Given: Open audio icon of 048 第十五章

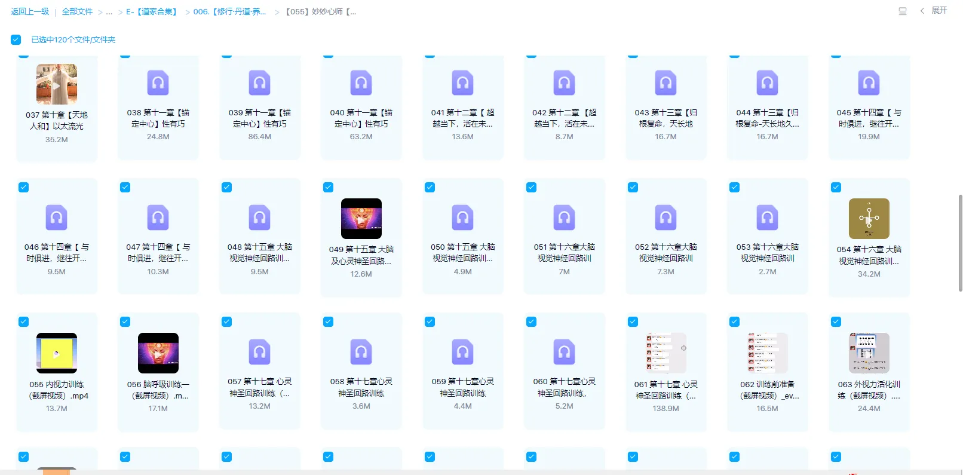Looking at the screenshot, I should click(259, 217).
